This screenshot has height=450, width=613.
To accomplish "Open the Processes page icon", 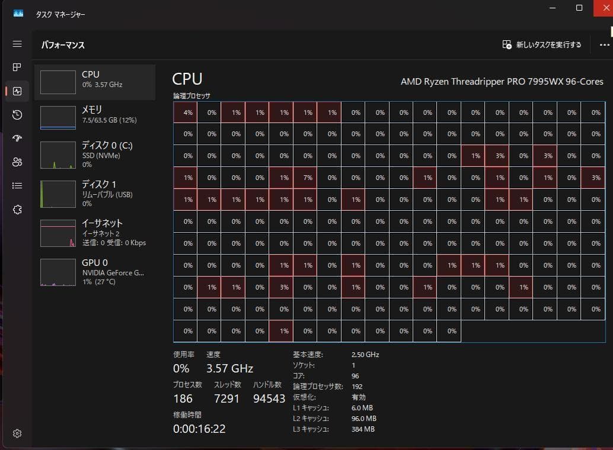I will [17, 67].
